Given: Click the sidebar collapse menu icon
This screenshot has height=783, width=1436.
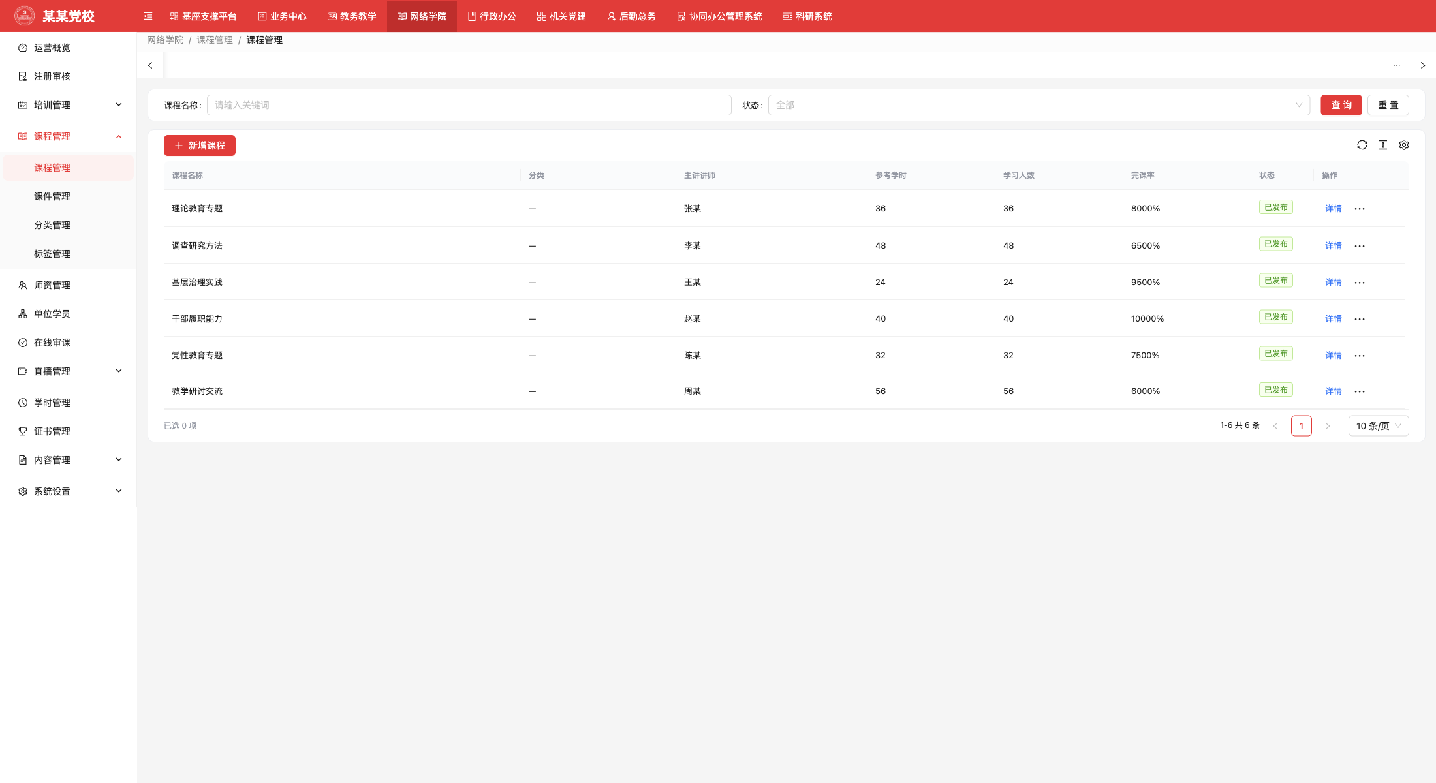Looking at the screenshot, I should (148, 16).
